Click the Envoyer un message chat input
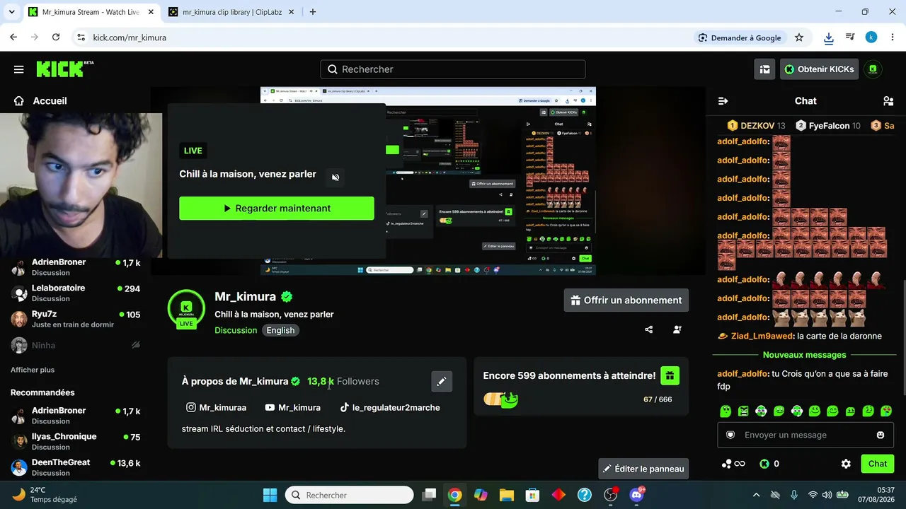Image resolution: width=906 pixels, height=509 pixels. pyautogui.click(x=805, y=435)
